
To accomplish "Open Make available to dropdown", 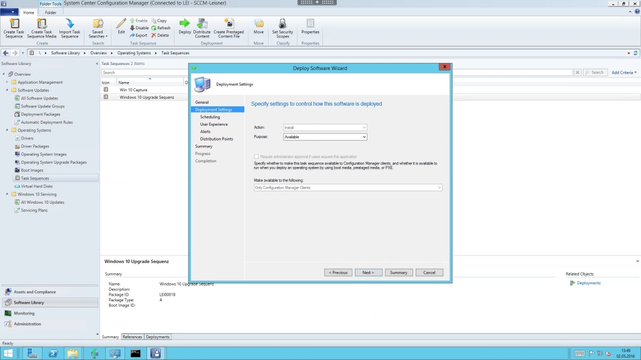I will click(348, 187).
